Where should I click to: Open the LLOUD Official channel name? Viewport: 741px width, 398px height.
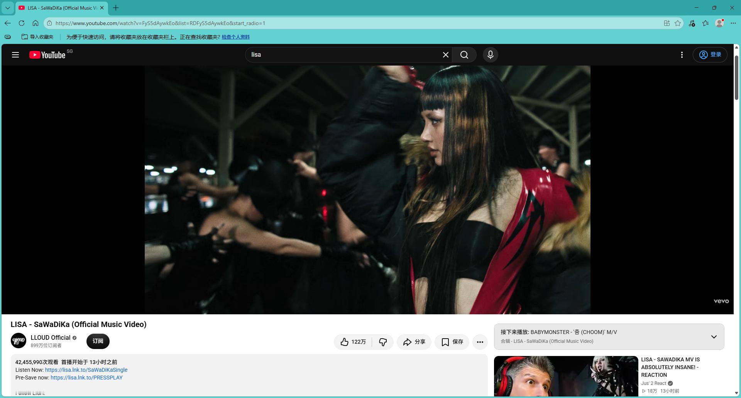coord(51,337)
